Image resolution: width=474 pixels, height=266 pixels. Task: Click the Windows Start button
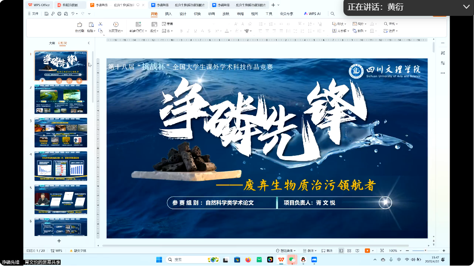(159, 260)
